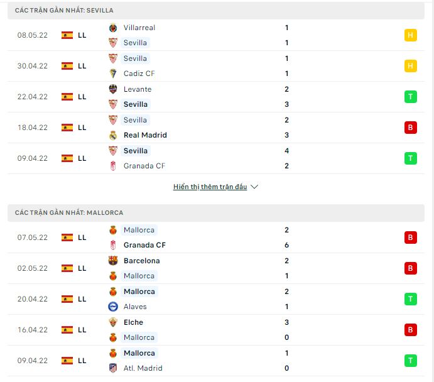Click the Levante club crest icon
Viewport: 434px width, 382px height.
(x=113, y=89)
